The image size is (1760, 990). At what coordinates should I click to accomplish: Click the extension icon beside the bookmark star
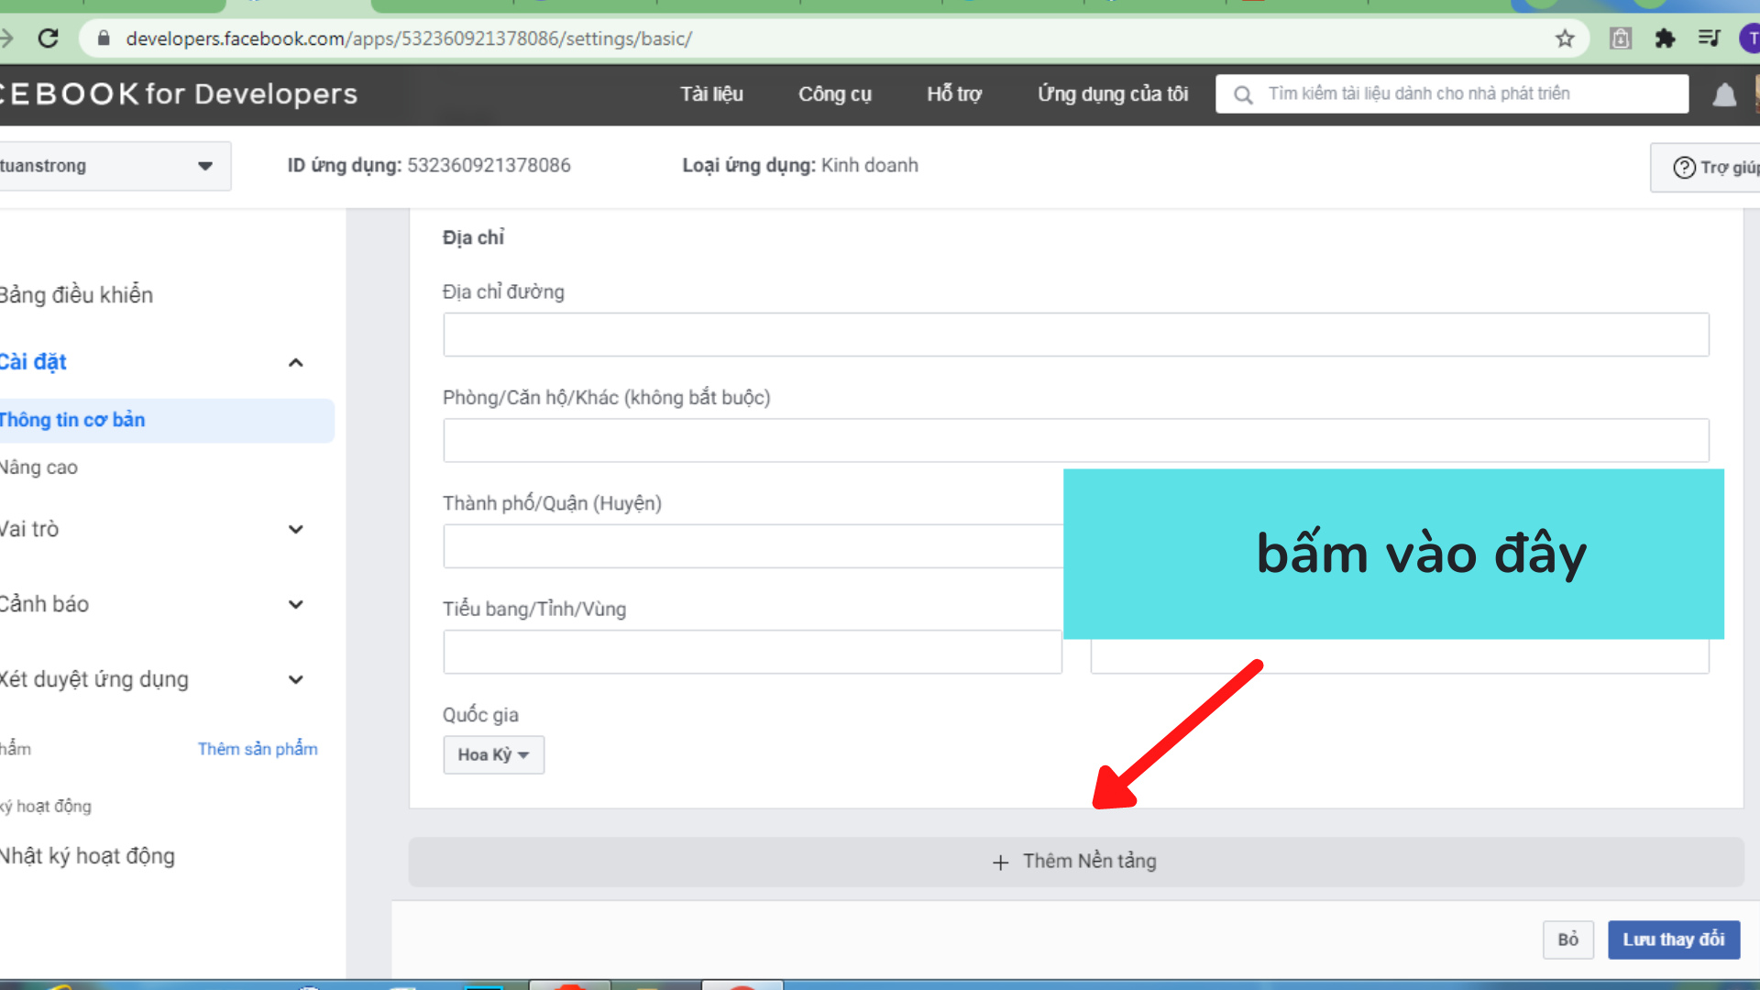click(x=1621, y=38)
